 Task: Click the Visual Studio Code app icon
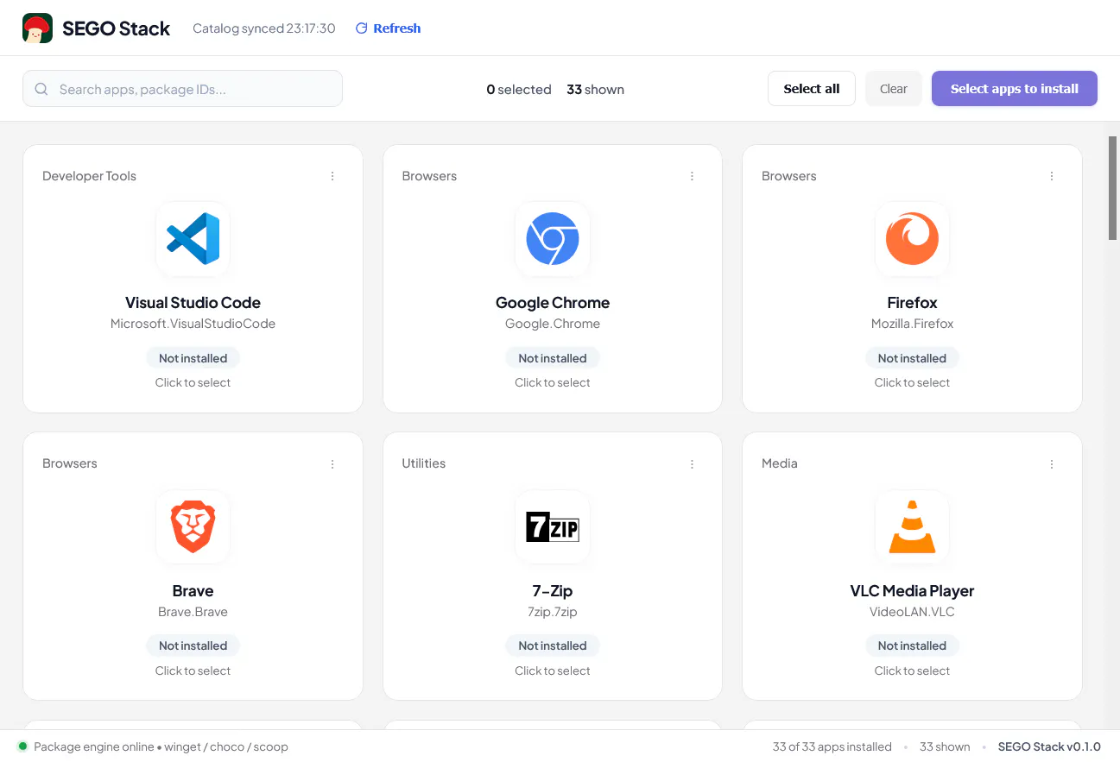[x=193, y=239]
